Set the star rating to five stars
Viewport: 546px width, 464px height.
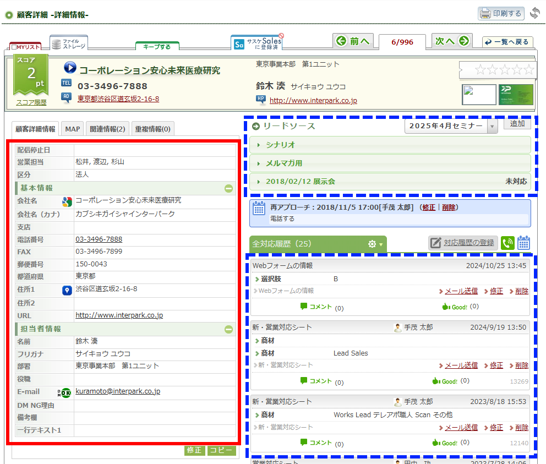click(x=529, y=70)
